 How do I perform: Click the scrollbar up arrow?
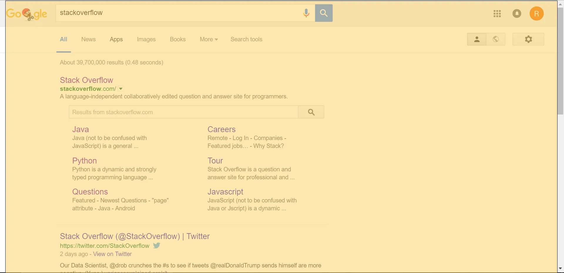(x=560, y=4)
